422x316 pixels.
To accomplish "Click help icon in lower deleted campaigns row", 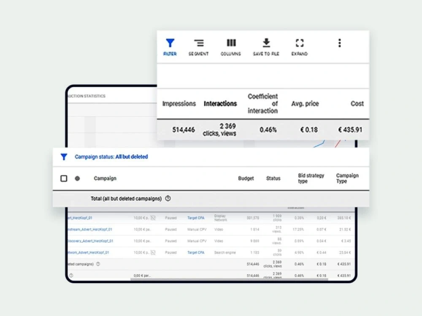I will (98, 264).
